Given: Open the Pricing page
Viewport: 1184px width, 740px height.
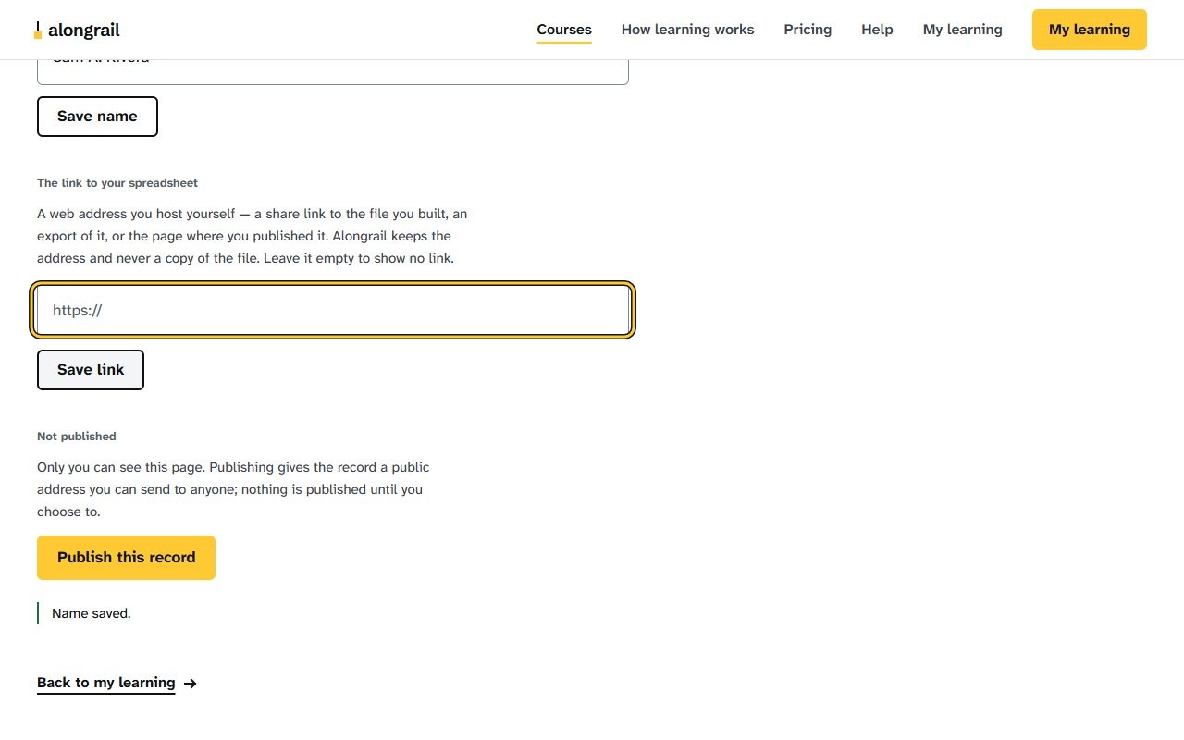Looking at the screenshot, I should 808,30.
